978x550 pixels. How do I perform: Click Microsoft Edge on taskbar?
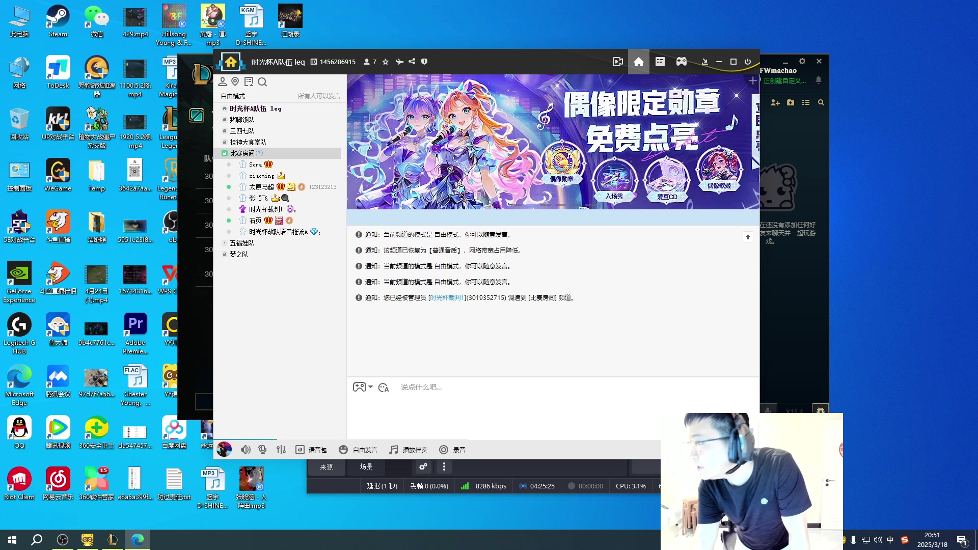(x=138, y=540)
